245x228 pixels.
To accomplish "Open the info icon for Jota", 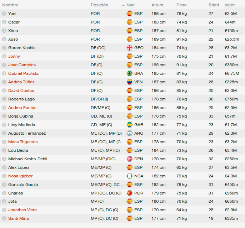I will pyautogui.click(x=4, y=201).
